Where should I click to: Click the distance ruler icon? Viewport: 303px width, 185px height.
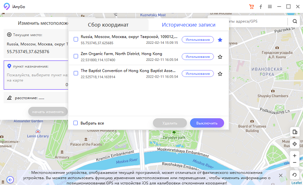tap(9, 98)
